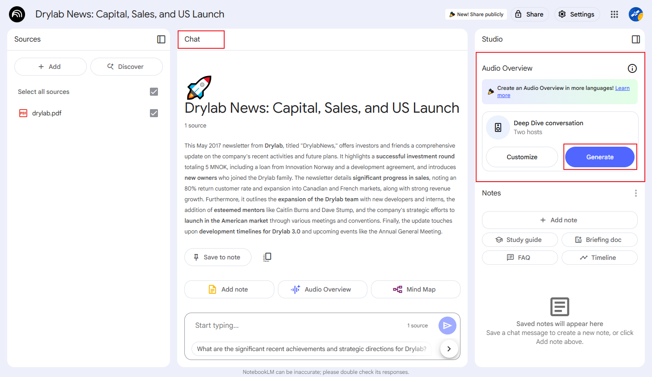Generate an FAQ

pos(520,258)
